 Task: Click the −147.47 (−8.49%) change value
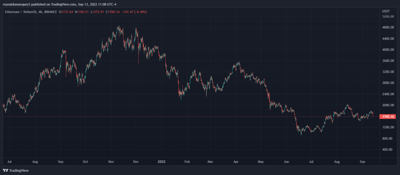point(135,12)
